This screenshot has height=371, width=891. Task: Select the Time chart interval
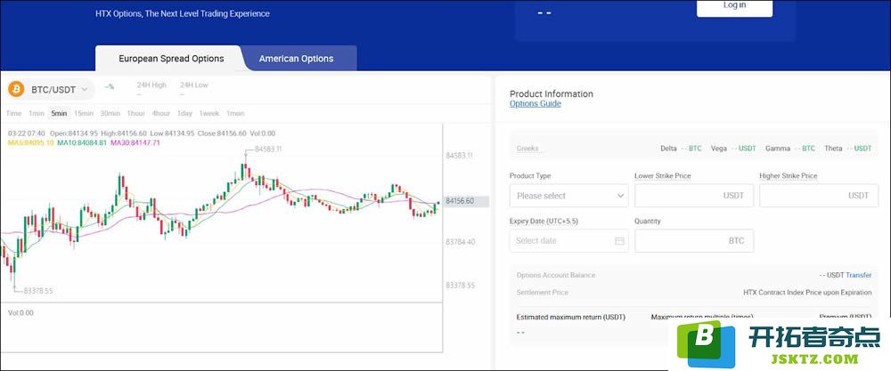point(13,114)
